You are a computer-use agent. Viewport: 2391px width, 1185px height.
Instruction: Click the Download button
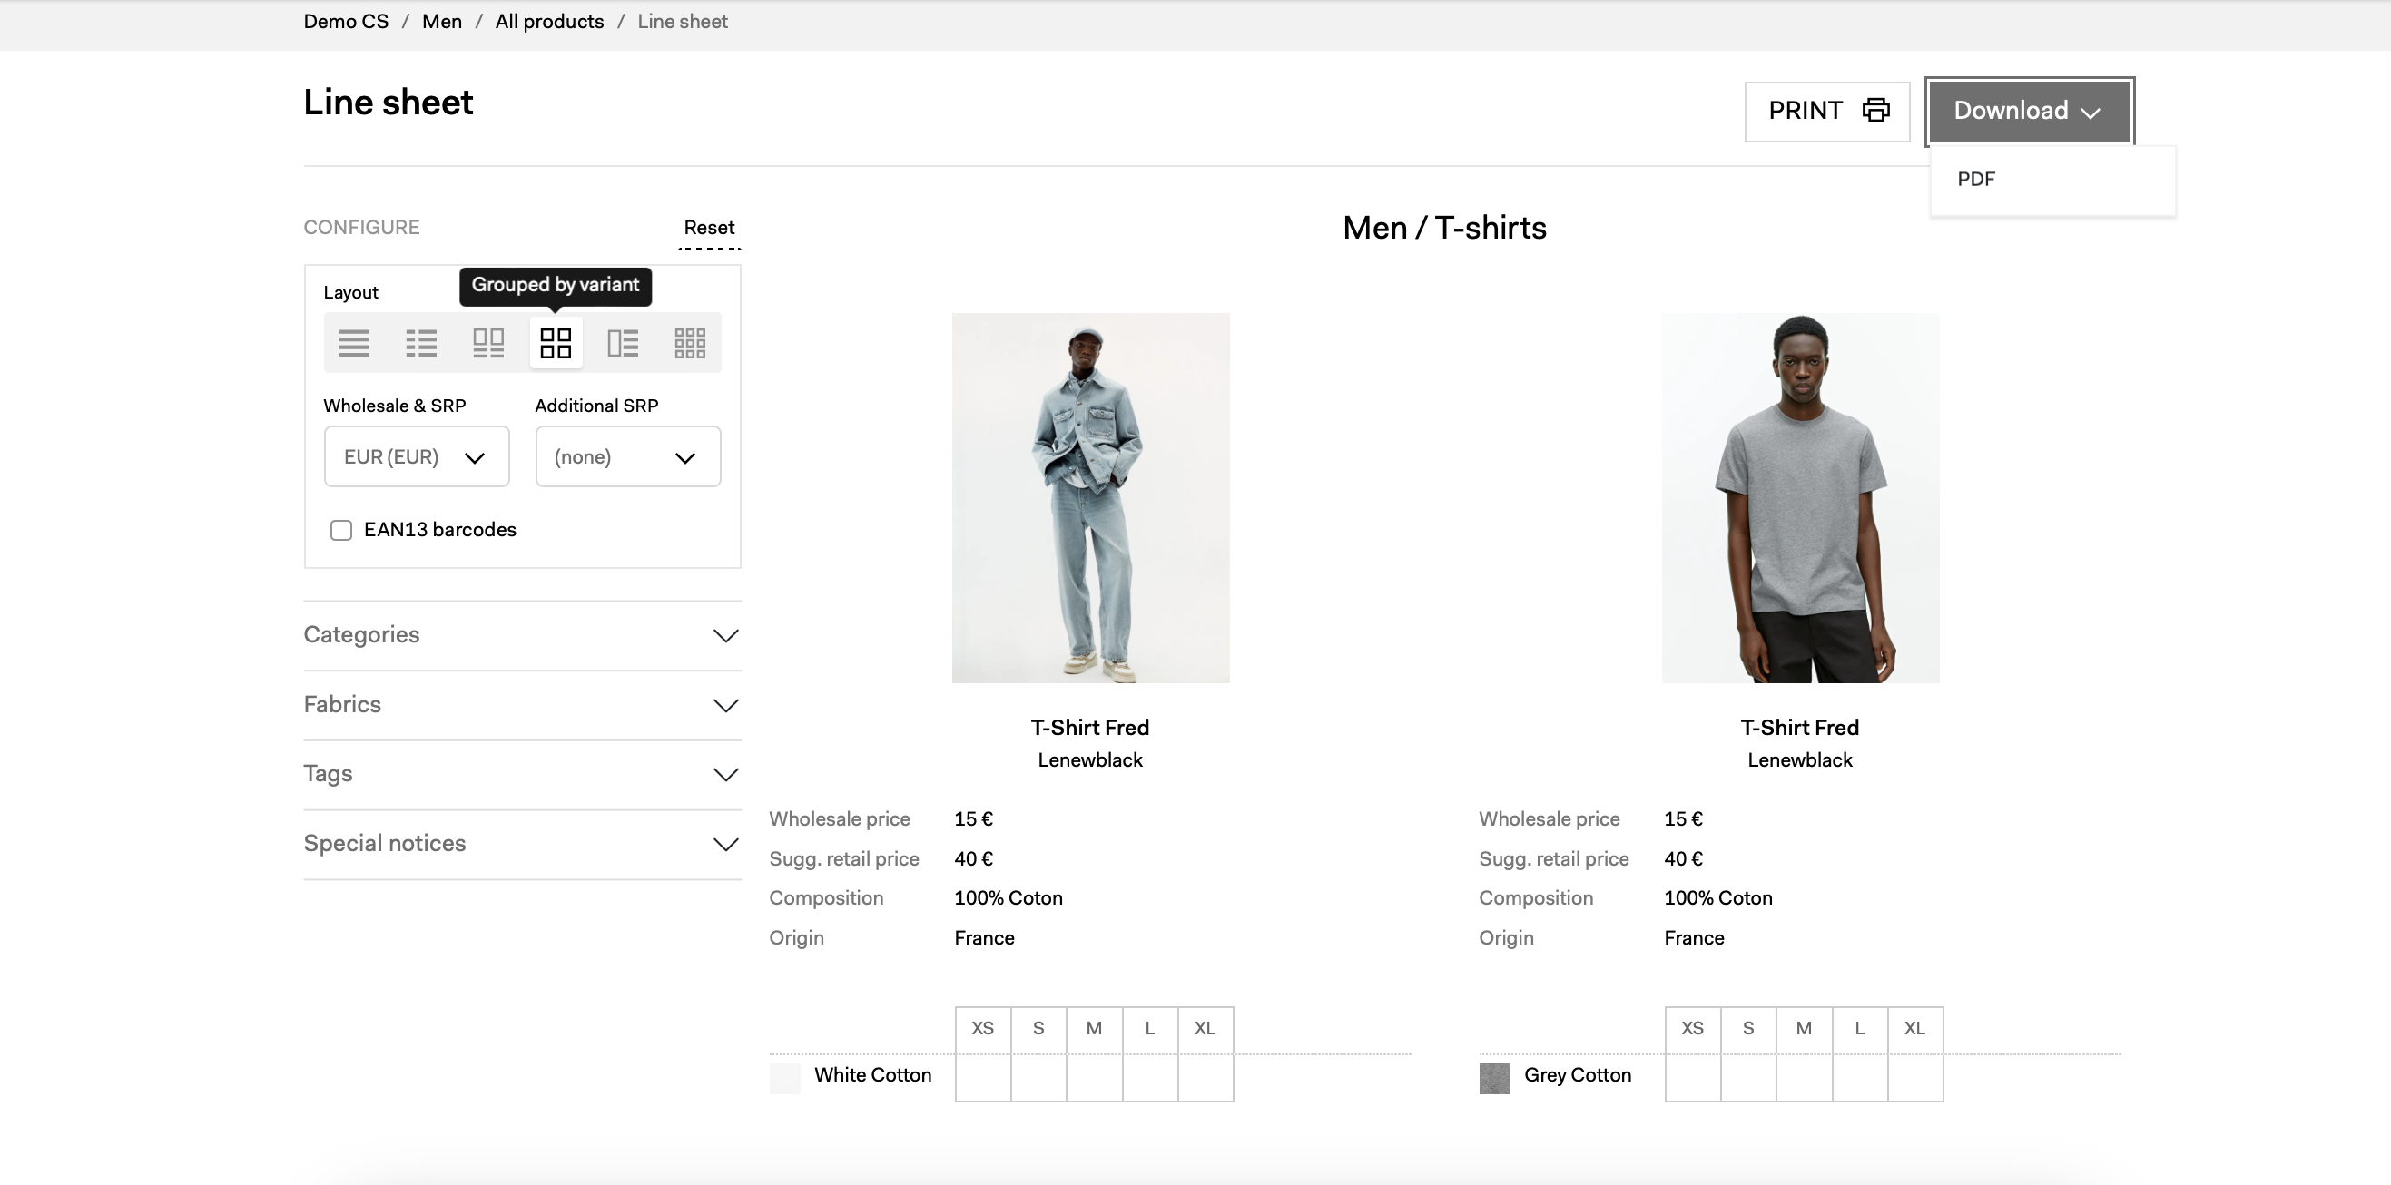tap(2029, 111)
